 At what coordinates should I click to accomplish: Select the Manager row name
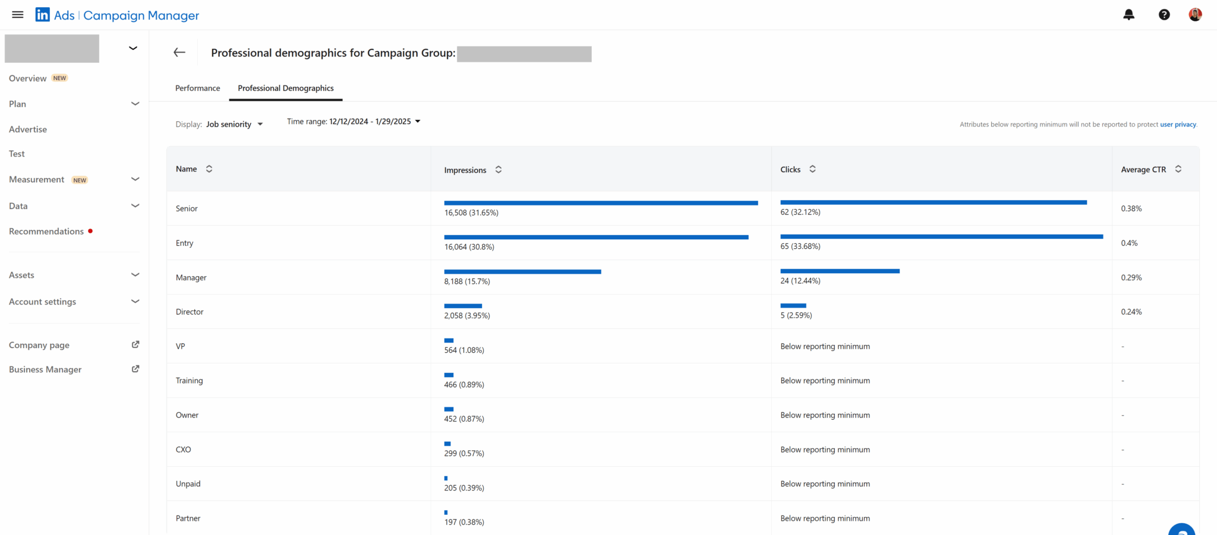tap(191, 277)
